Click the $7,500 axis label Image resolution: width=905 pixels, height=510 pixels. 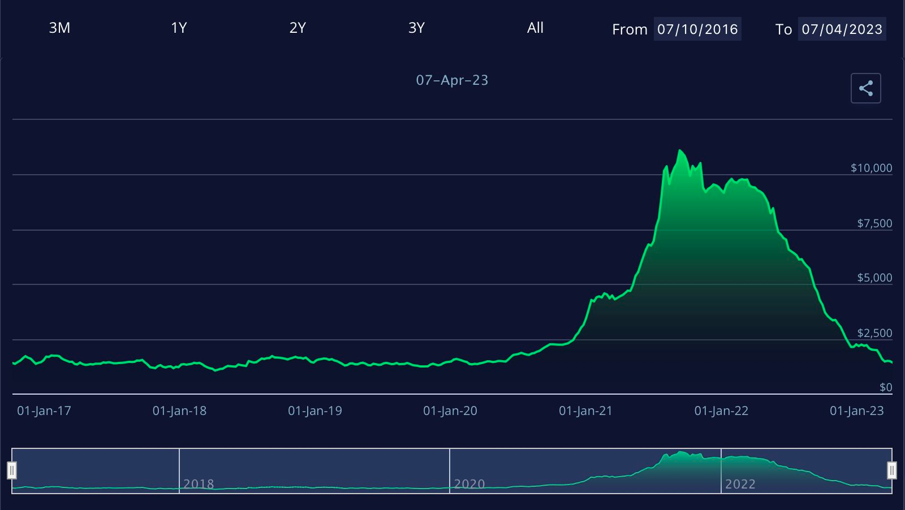coord(874,223)
